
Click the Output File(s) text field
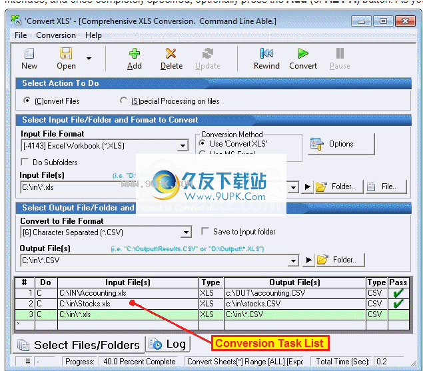(x=155, y=260)
